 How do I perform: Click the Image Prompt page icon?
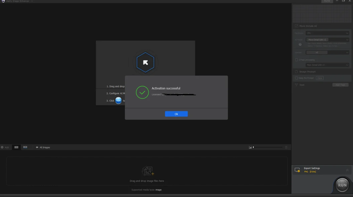(296, 72)
